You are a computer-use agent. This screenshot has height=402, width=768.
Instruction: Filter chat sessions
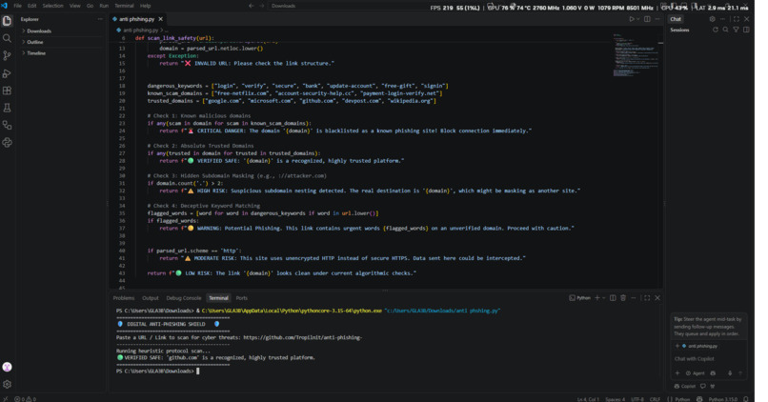(x=736, y=30)
